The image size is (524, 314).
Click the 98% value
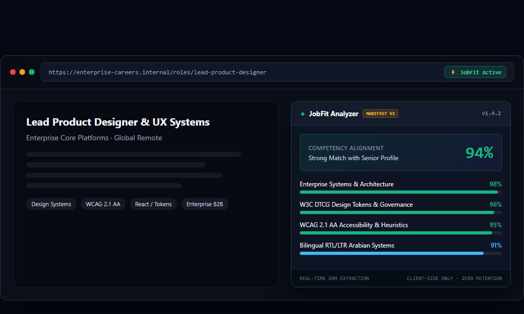coord(496,184)
